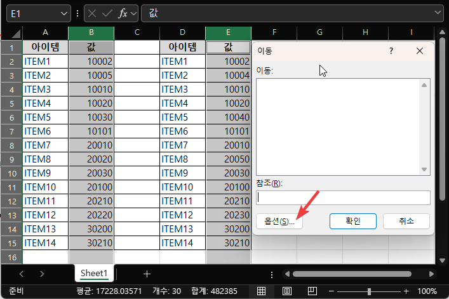Click the 참조(R) input field

coord(343,197)
